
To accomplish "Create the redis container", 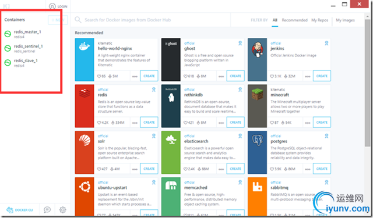I will tap(149, 123).
